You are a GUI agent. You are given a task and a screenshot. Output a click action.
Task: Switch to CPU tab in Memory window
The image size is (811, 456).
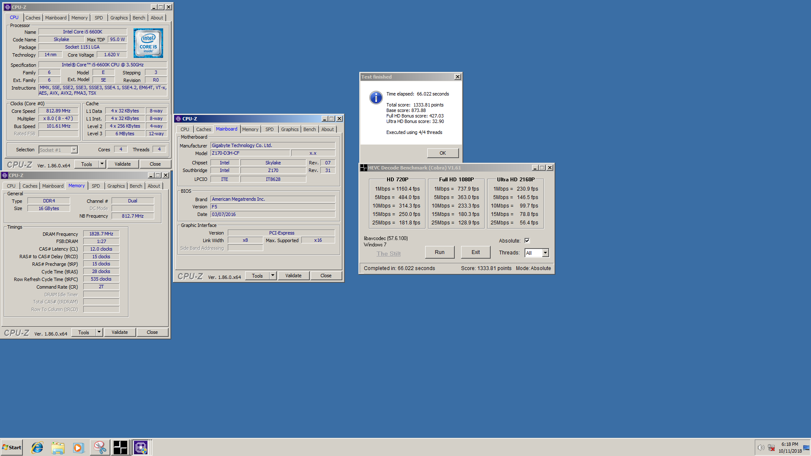11,186
